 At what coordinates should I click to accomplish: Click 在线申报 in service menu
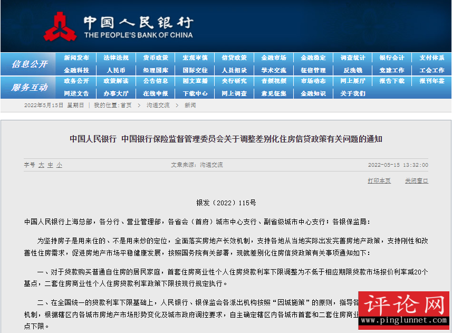pyautogui.click(x=156, y=94)
